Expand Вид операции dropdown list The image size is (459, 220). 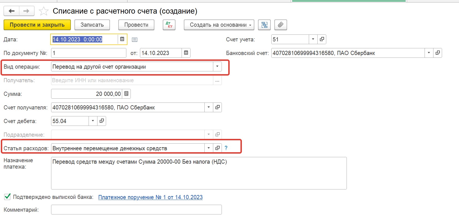click(217, 67)
